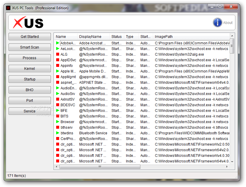Select the Apple Mobile D... display name cell
The height and width of the screenshot is (187, 246).
click(x=93, y=71)
